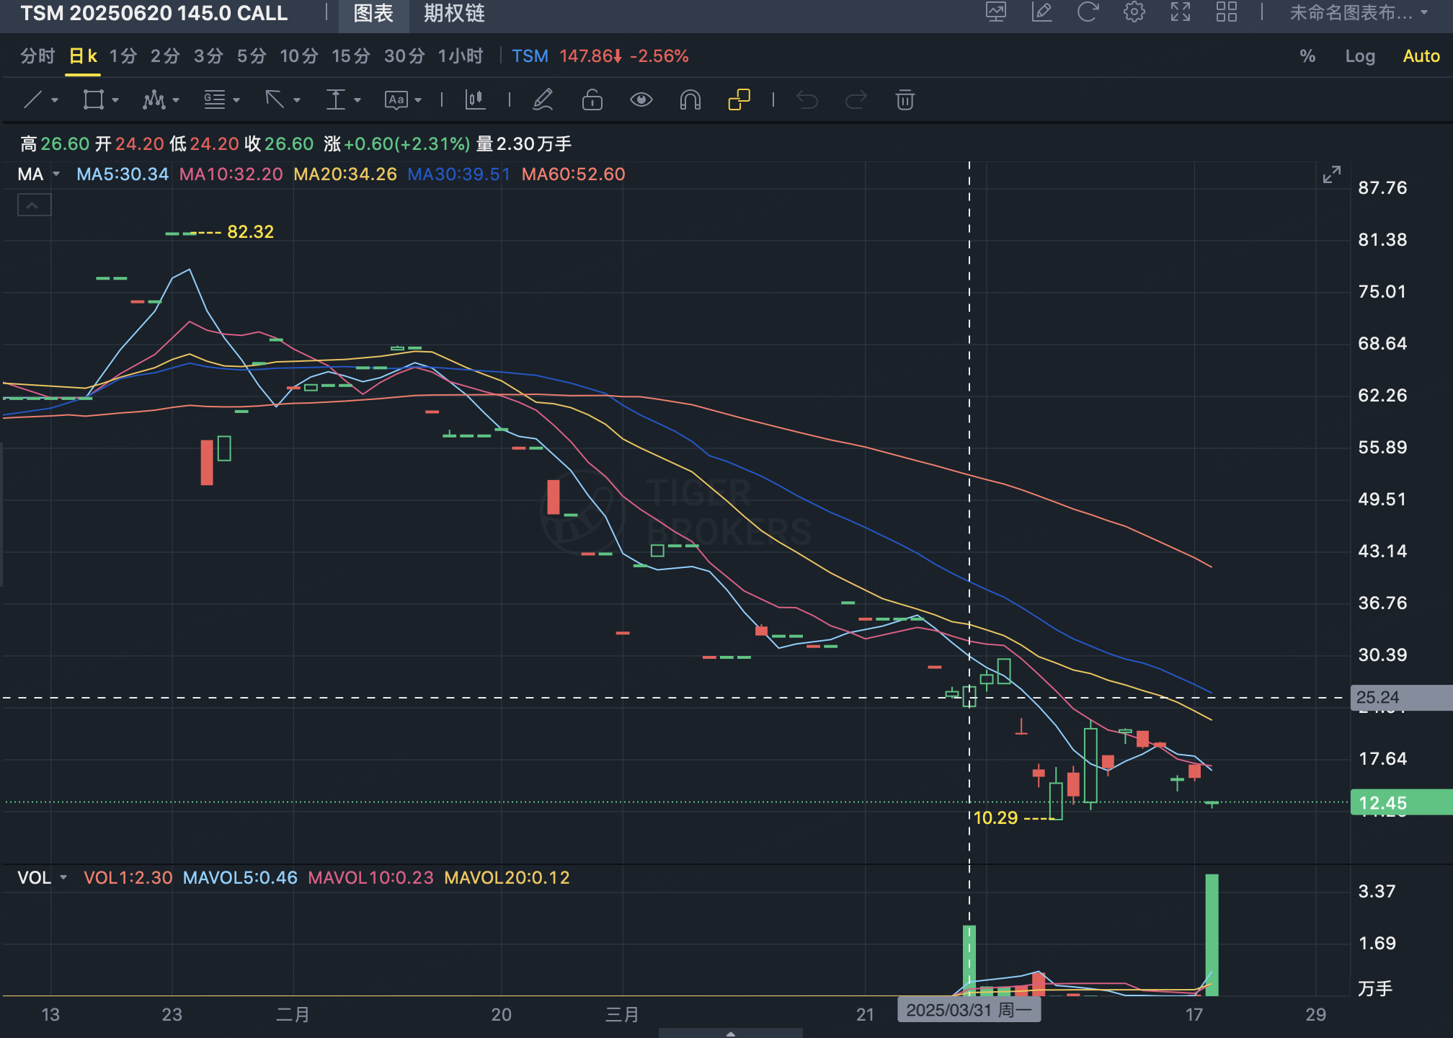
Task: Enter fullscreen chart mode
Action: tap(1181, 12)
